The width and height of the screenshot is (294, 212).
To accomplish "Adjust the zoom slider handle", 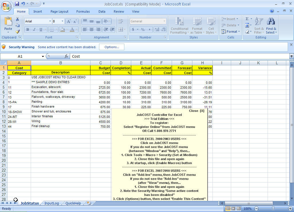I will pyautogui.click(x=273, y=209).
